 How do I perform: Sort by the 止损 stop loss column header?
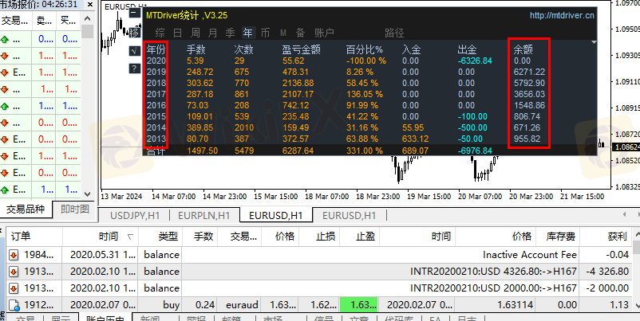coord(318,237)
